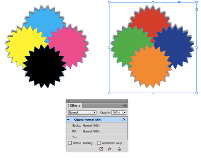
Task: Click the top-right selection frame handle
Action: tap(197, 2)
